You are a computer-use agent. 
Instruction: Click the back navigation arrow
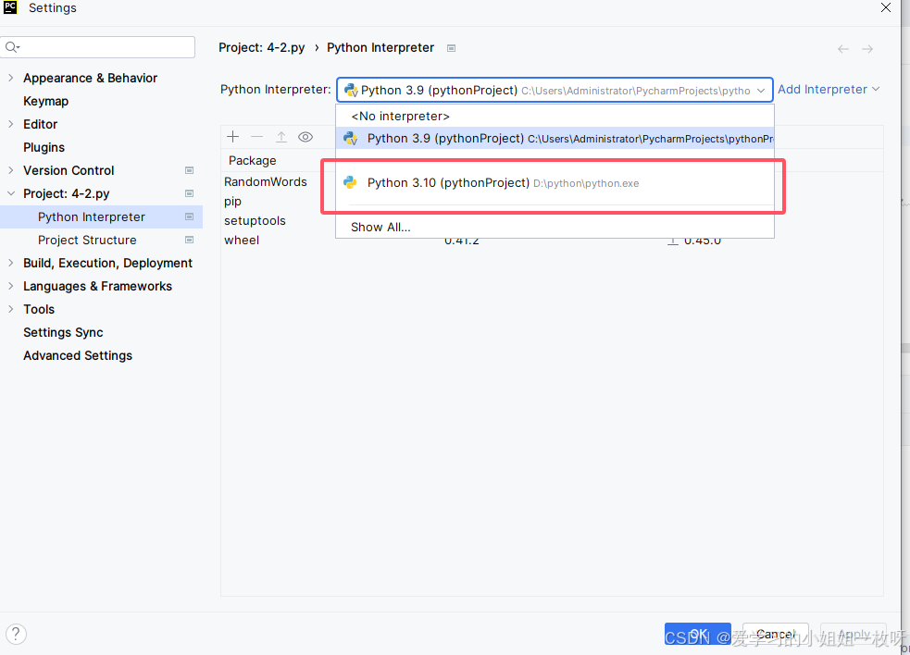click(843, 49)
